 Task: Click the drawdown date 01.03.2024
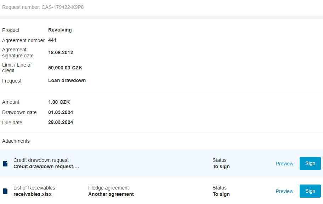(61, 112)
